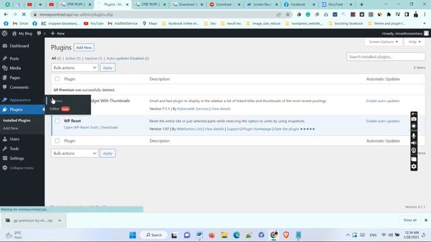Open the Gmail bookmark
Viewport: 431px width, 242px height.
pyautogui.click(x=21, y=24)
